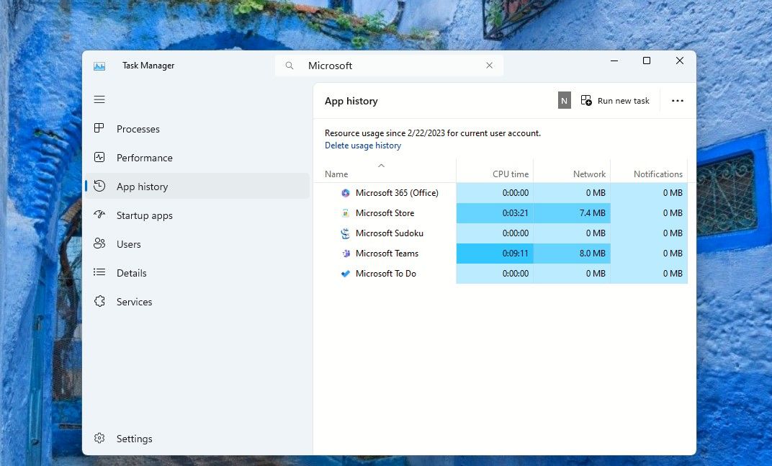The height and width of the screenshot is (466, 772).
Task: Select the Users sidebar icon
Action: (99, 244)
